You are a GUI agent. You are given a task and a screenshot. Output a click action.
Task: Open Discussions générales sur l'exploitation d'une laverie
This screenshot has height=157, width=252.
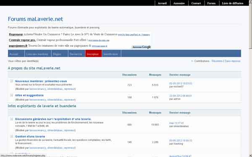click(x=53, y=119)
